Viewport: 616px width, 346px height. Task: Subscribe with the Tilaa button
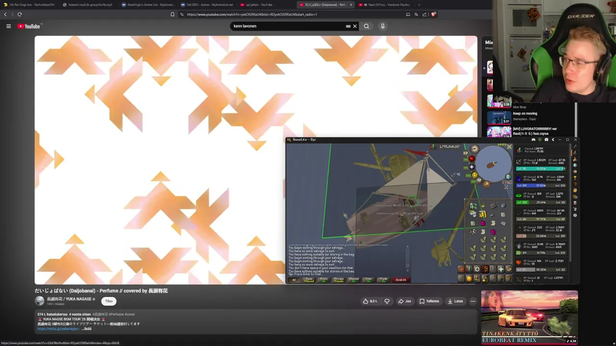[x=109, y=301]
